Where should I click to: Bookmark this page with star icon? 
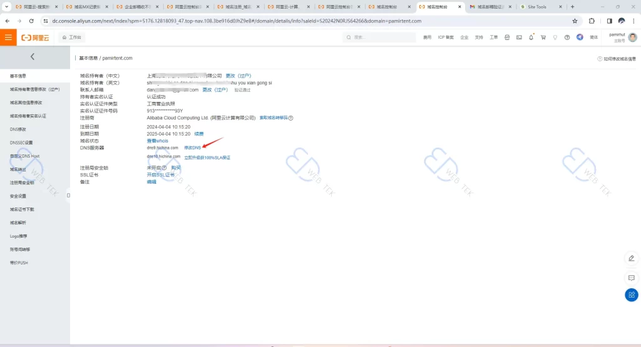point(575,21)
